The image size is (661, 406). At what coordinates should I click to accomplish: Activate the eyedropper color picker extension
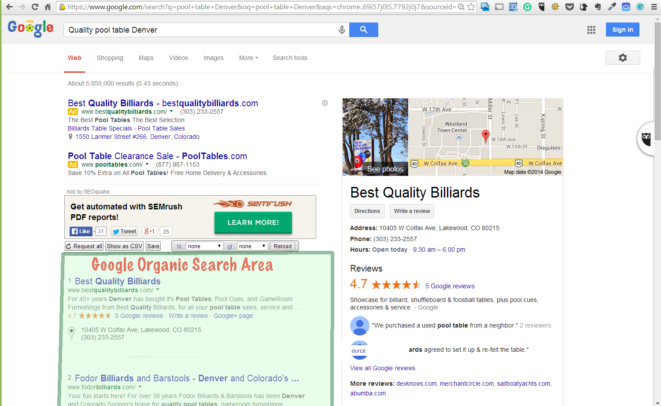pos(612,7)
